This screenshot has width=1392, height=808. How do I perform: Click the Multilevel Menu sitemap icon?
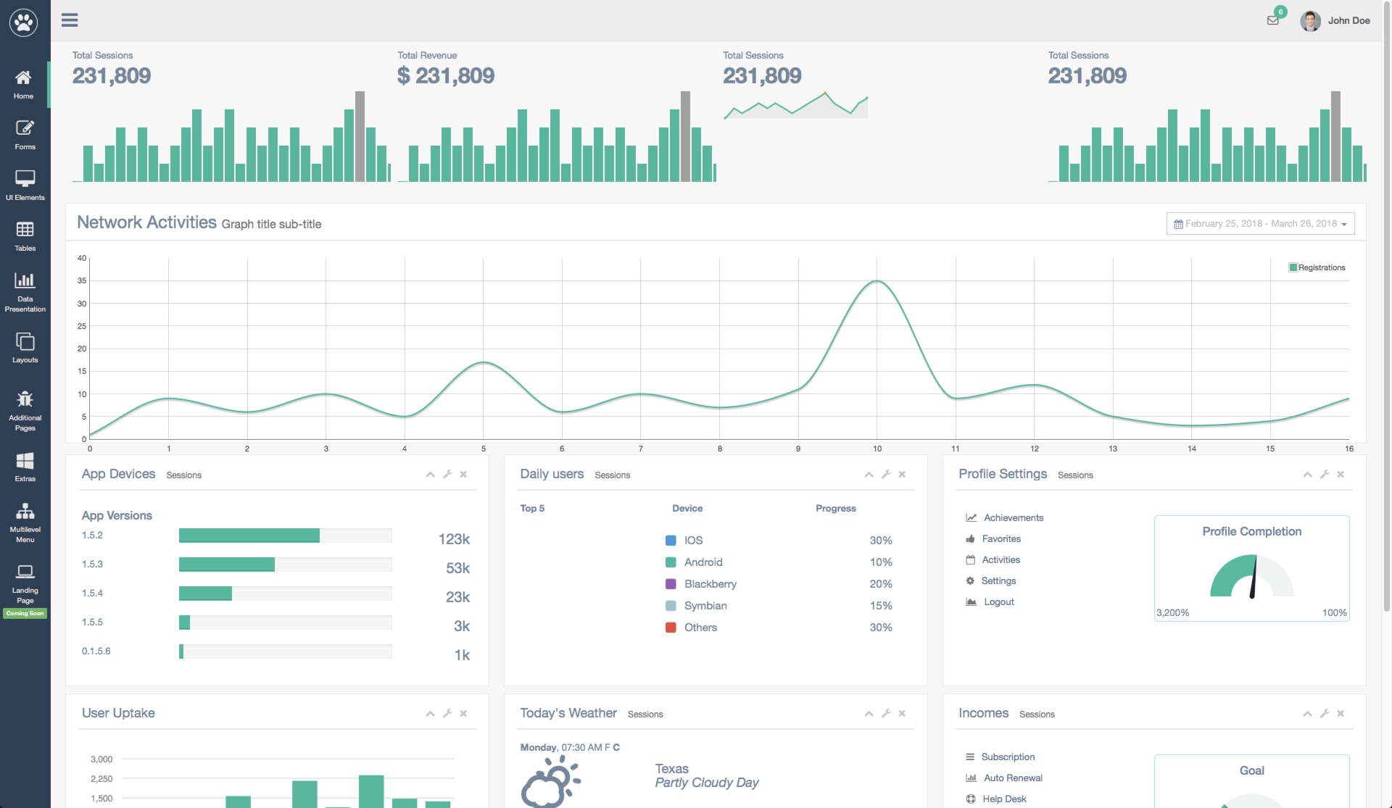tap(25, 512)
